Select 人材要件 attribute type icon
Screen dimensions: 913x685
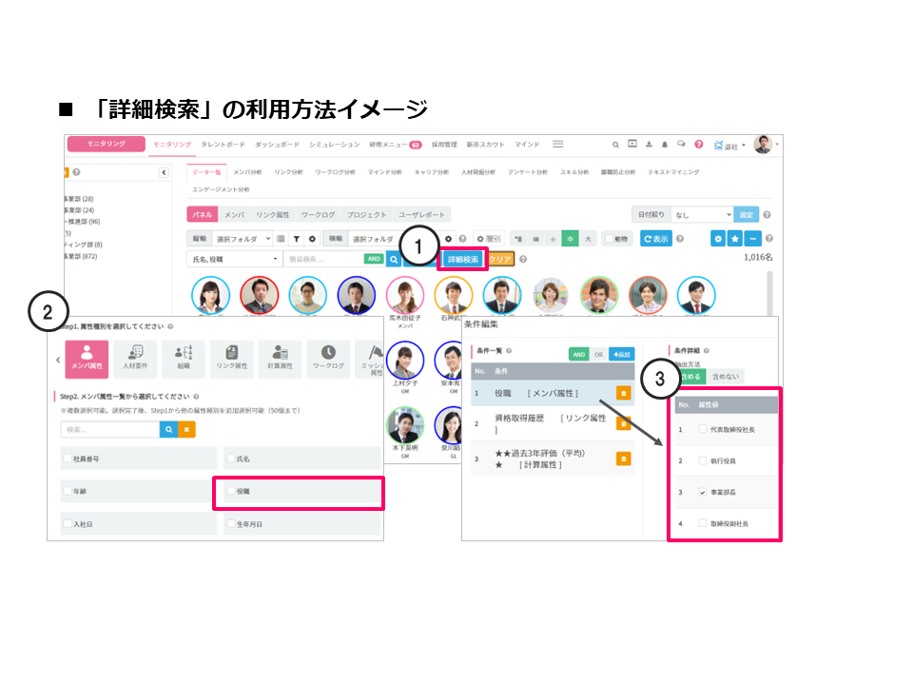point(135,360)
